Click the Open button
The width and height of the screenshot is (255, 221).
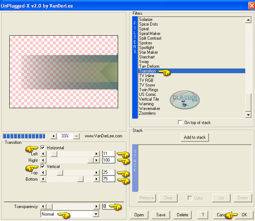click(x=139, y=215)
